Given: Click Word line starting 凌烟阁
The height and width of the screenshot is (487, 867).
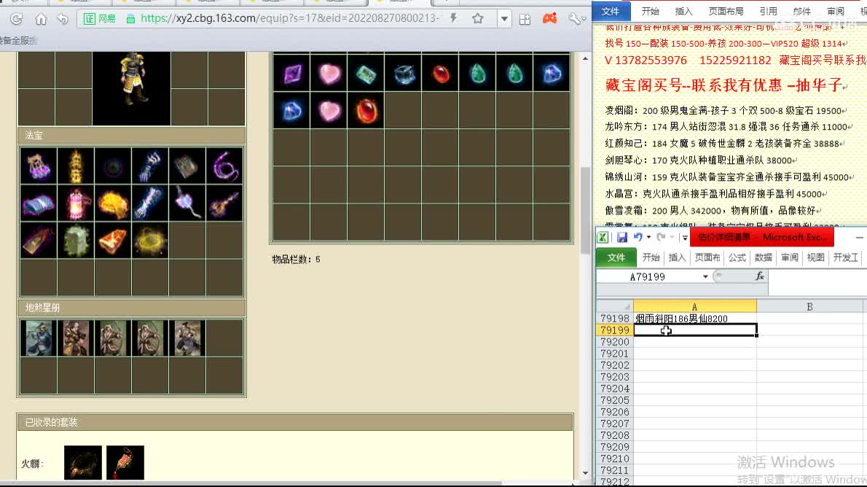Looking at the screenshot, I should [725, 111].
